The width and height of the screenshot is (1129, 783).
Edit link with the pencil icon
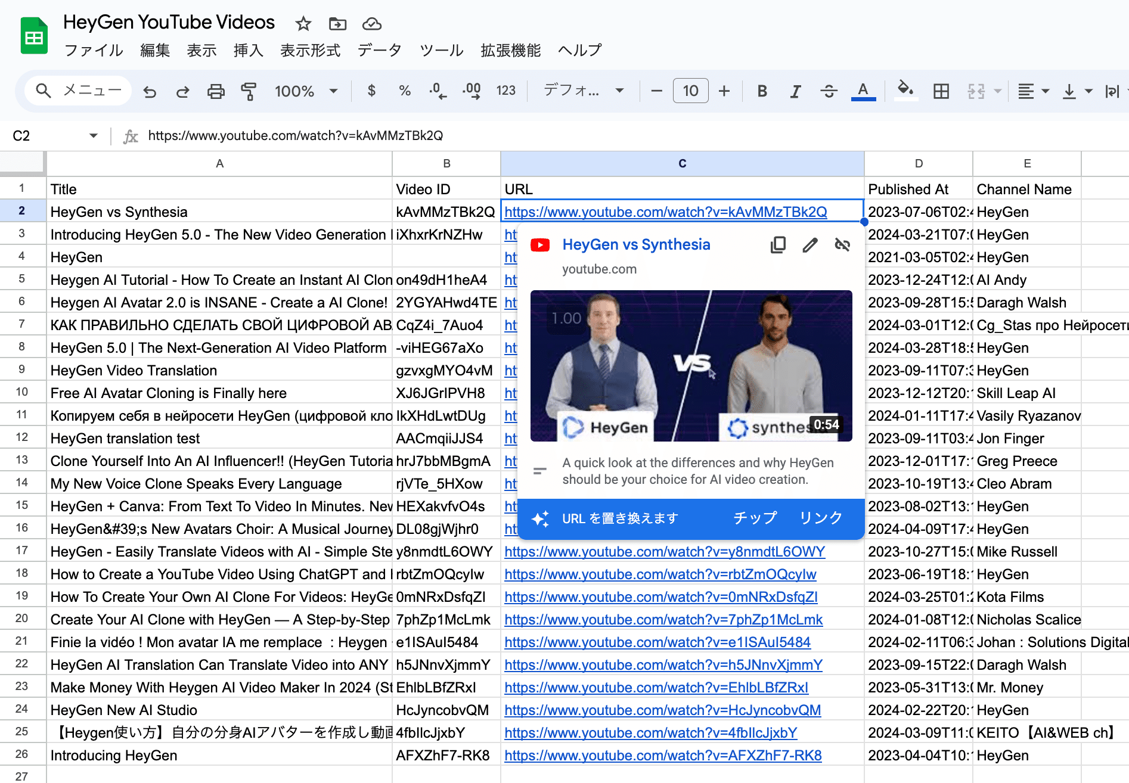[810, 245]
